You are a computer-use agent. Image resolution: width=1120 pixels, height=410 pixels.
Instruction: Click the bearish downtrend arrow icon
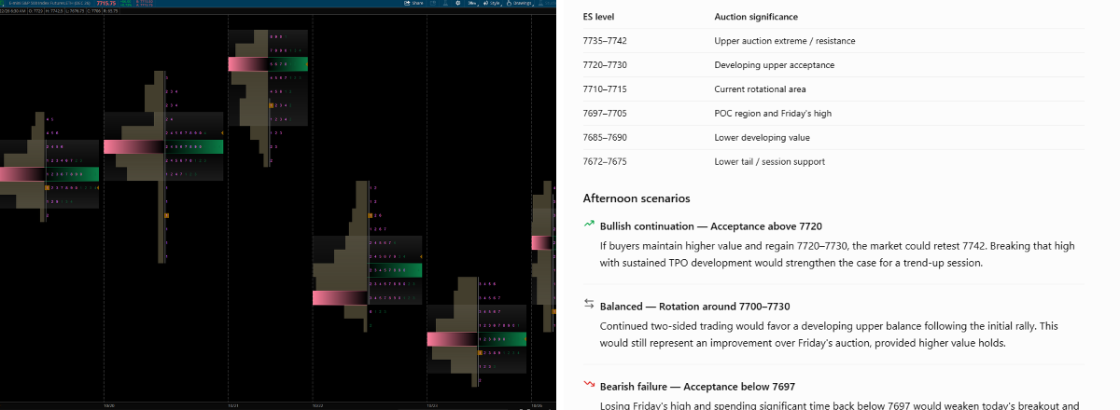point(589,384)
